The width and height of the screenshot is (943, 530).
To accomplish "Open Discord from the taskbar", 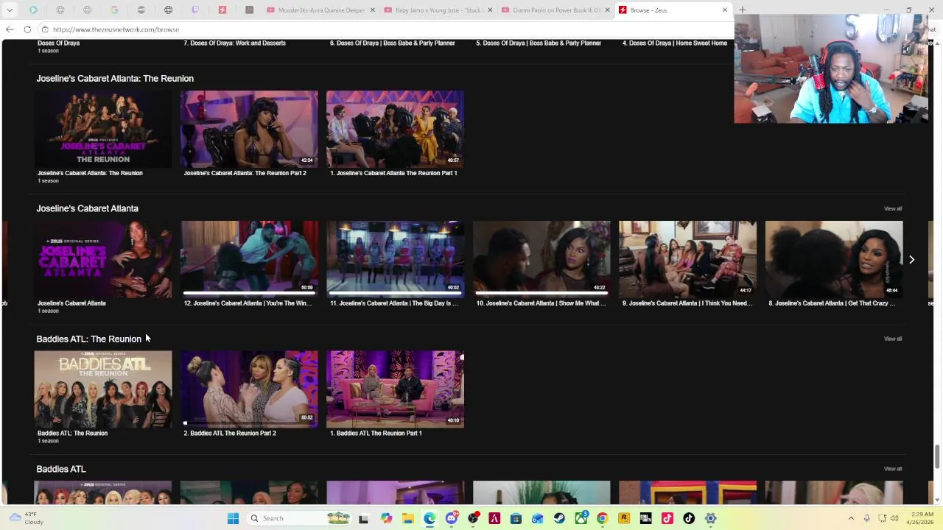I will coord(452,518).
